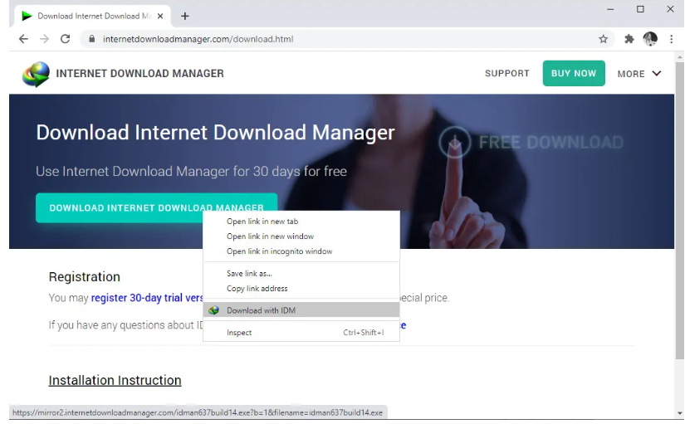Screen dimensions: 685x424
Task: Click the FREE DOWNLOAD banner text
Action: click(x=550, y=143)
